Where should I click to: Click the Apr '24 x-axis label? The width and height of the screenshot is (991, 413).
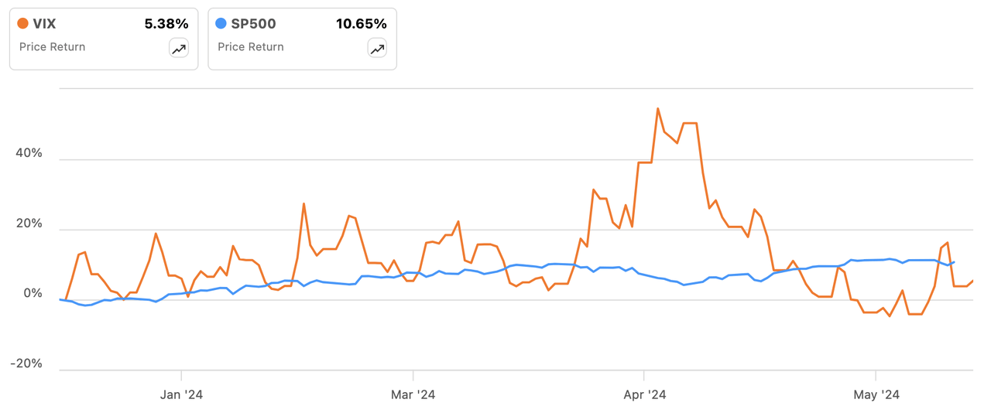(x=644, y=395)
